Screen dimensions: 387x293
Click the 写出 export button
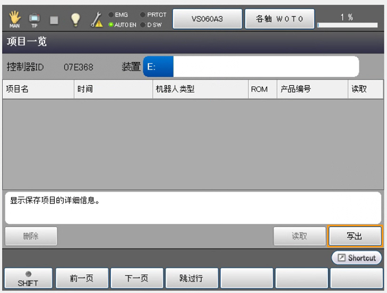[355, 236]
